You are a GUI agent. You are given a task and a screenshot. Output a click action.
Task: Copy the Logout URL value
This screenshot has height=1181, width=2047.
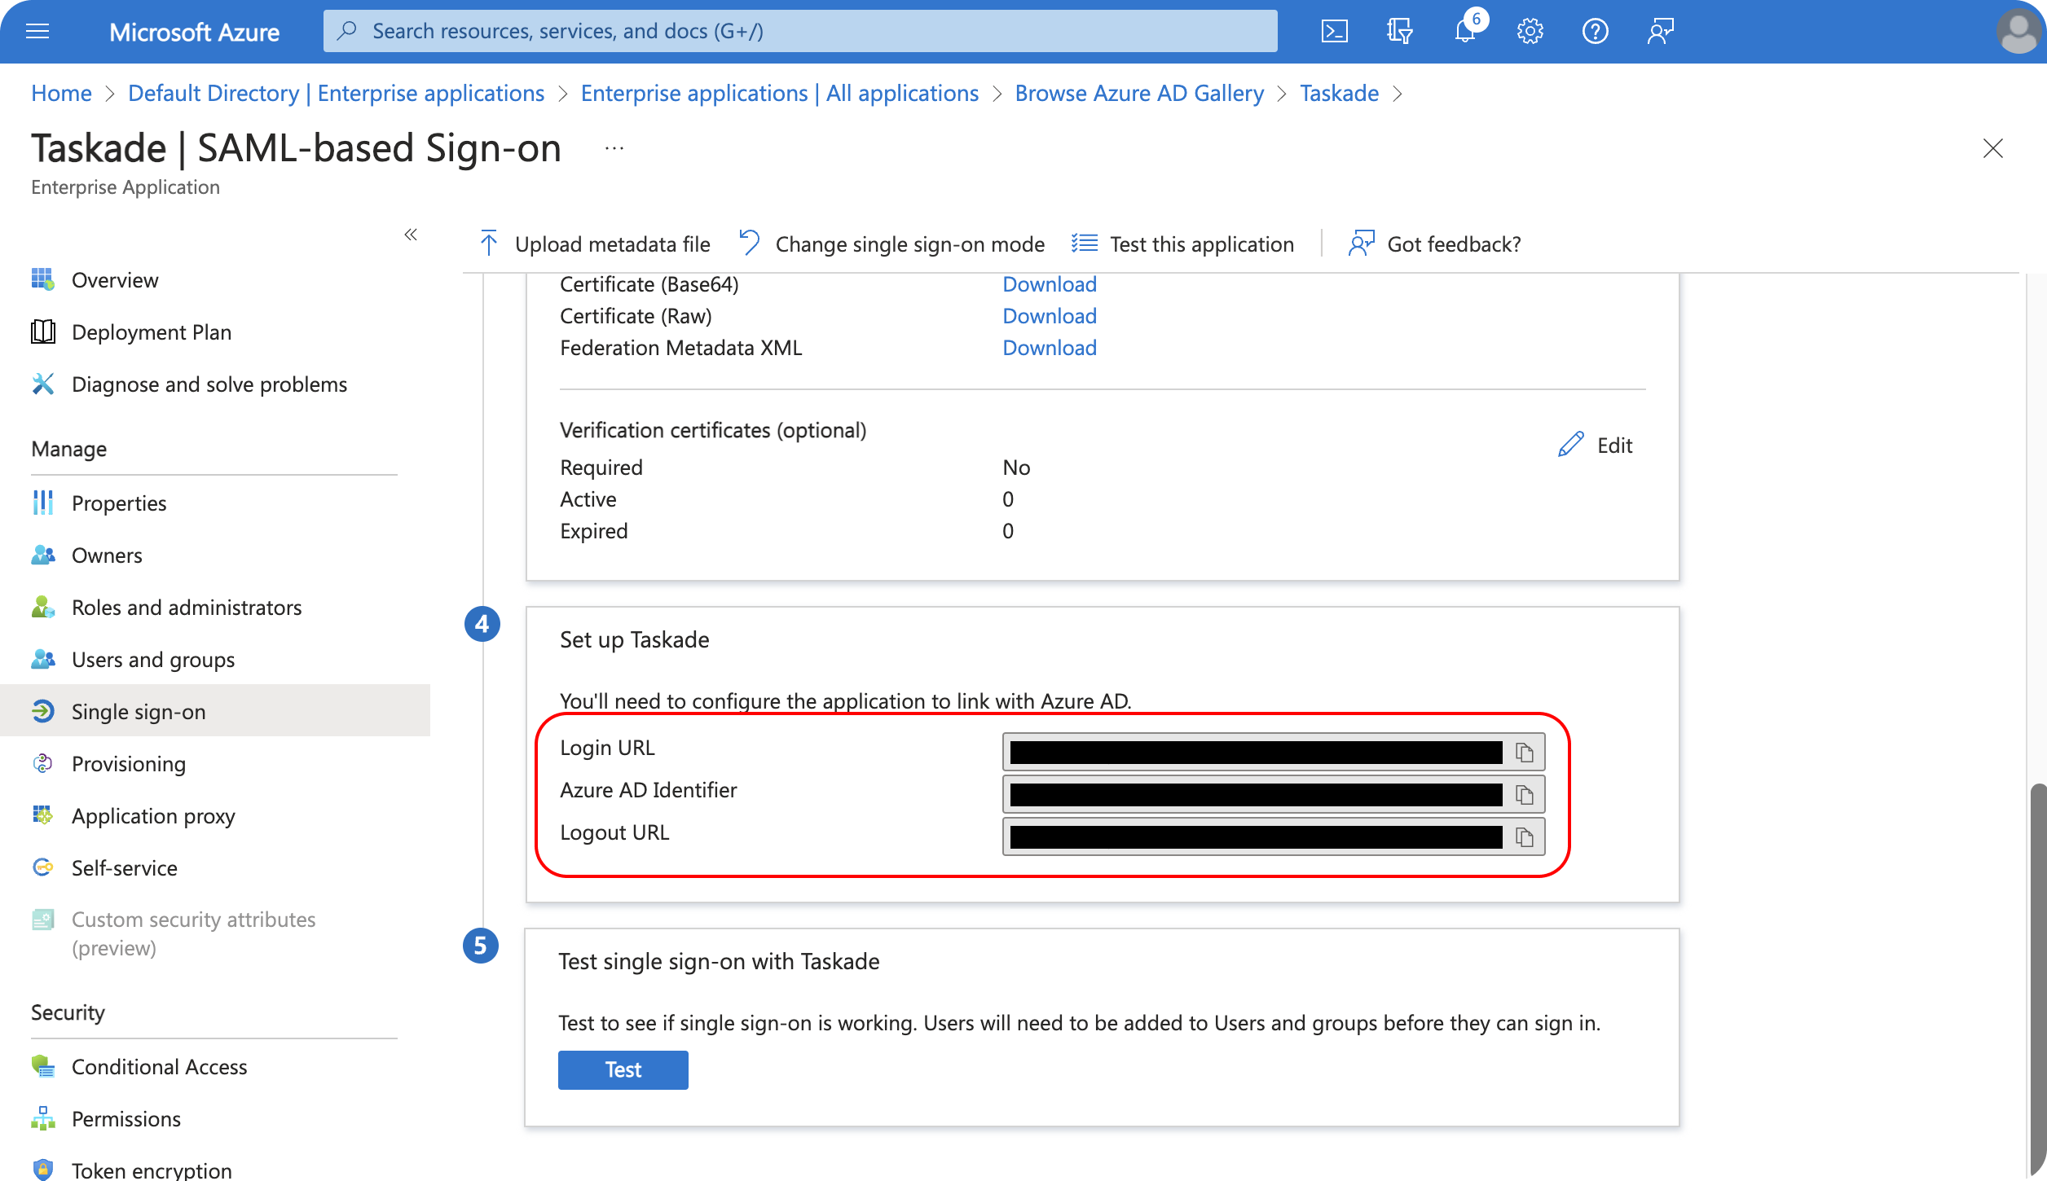tap(1524, 836)
